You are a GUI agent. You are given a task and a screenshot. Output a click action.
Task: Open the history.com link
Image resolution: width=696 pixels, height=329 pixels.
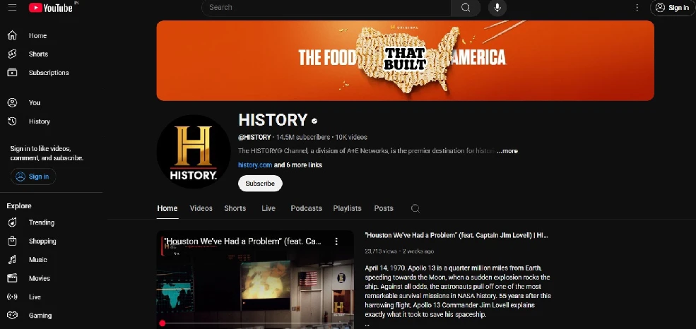pyautogui.click(x=255, y=165)
